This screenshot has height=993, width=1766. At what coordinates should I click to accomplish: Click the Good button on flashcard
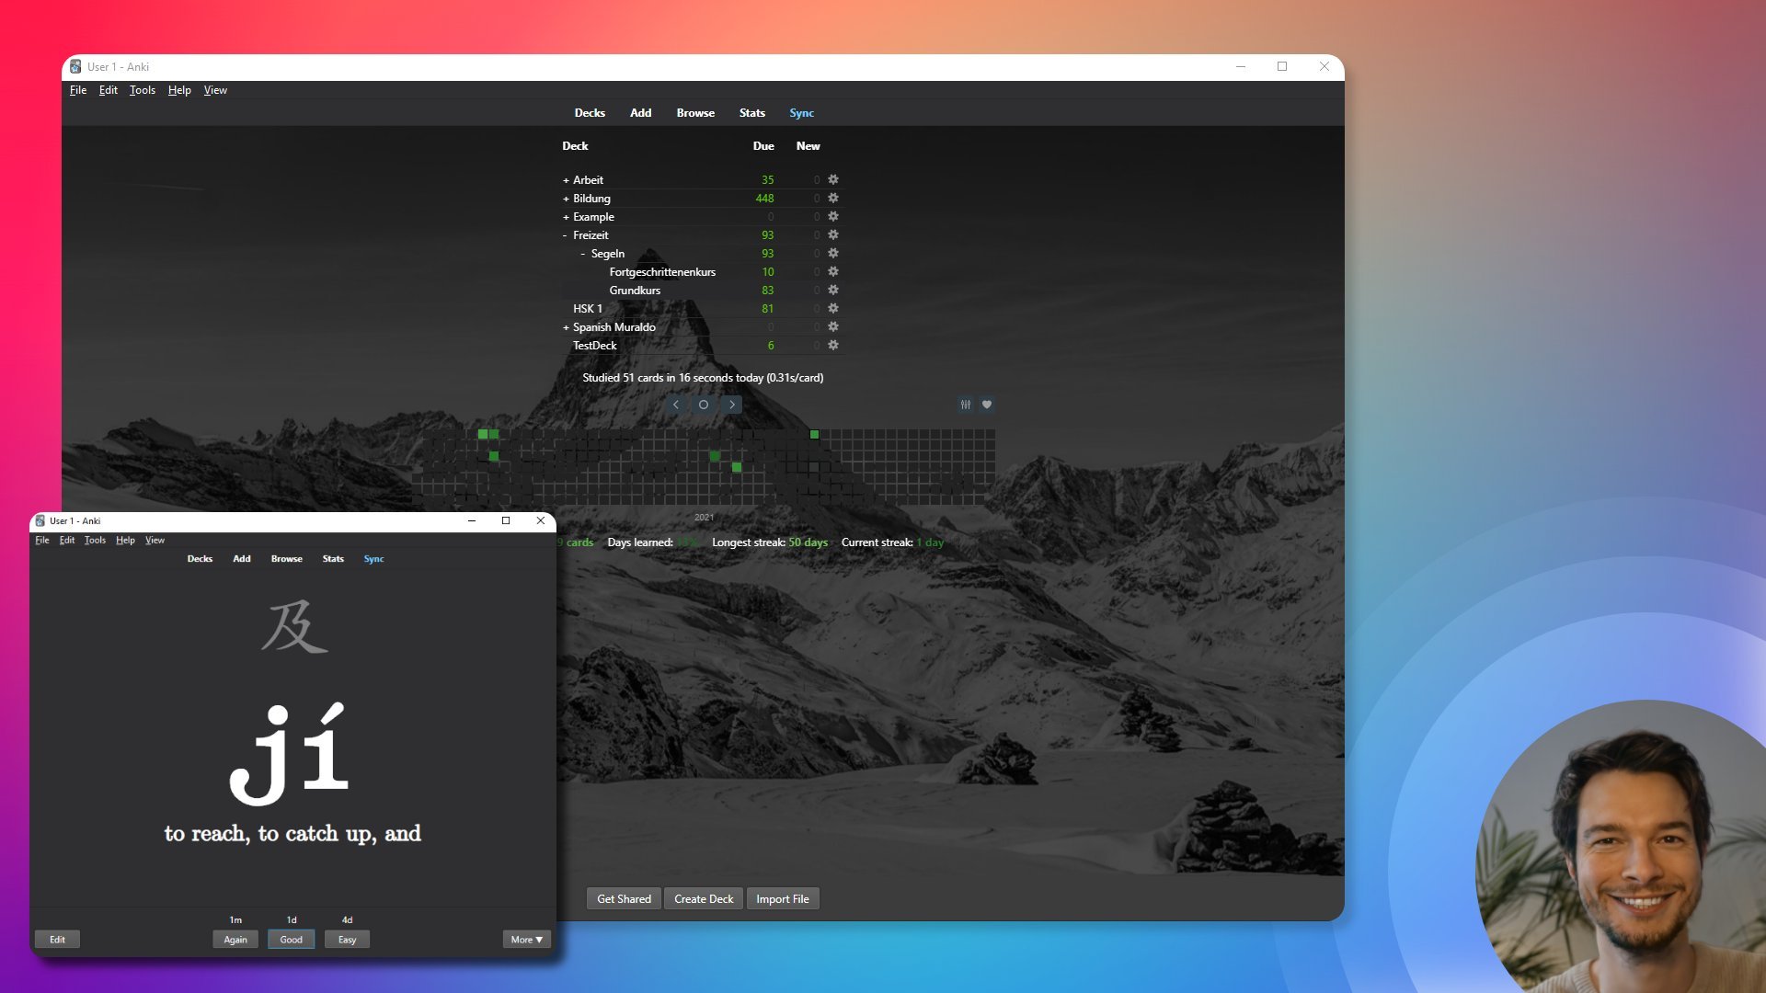(x=291, y=939)
